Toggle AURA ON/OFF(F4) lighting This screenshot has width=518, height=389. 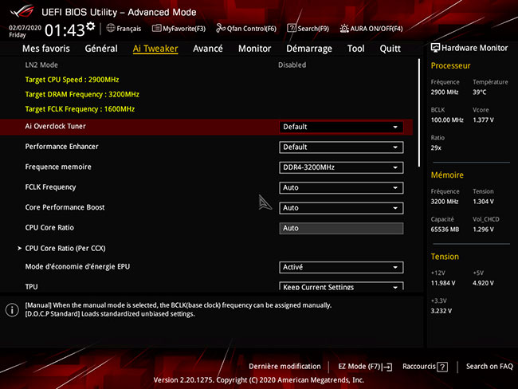[x=344, y=28]
